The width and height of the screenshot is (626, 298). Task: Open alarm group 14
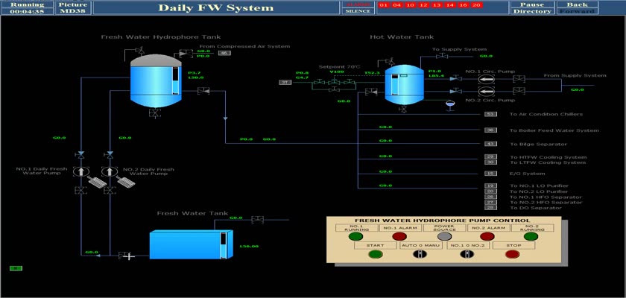pyautogui.click(x=450, y=5)
